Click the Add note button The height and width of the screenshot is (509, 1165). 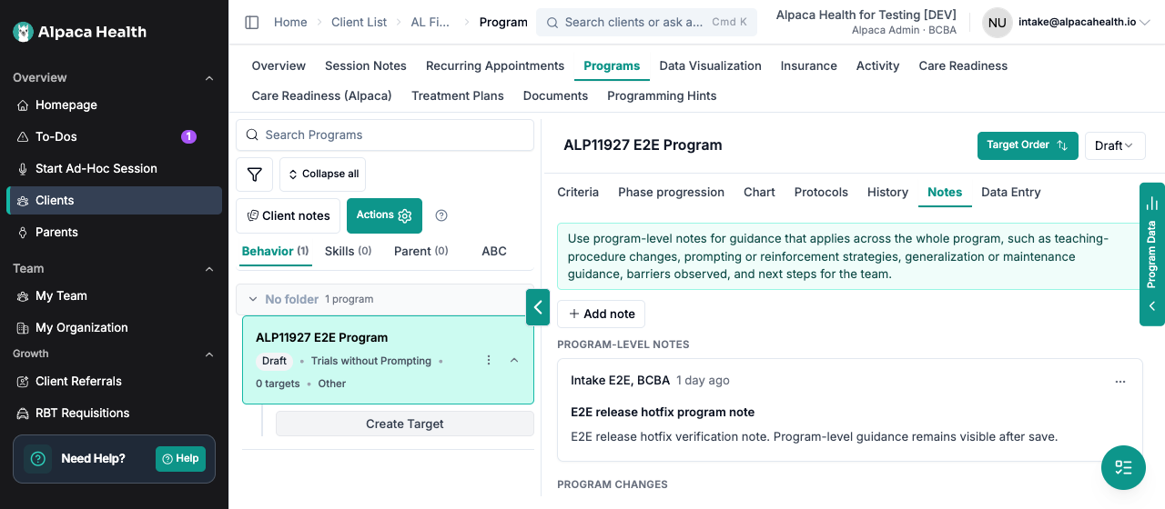click(x=602, y=314)
